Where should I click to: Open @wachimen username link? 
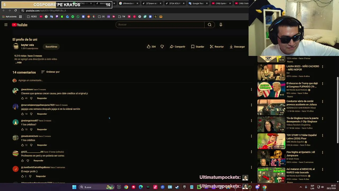click(x=27, y=90)
